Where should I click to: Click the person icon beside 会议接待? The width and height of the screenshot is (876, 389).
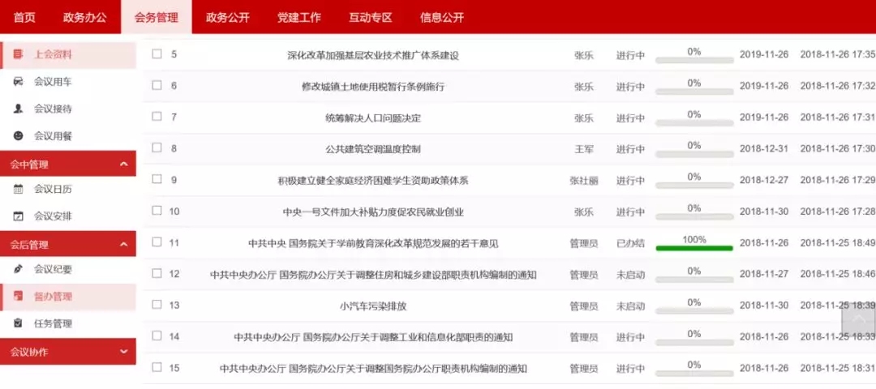point(18,109)
